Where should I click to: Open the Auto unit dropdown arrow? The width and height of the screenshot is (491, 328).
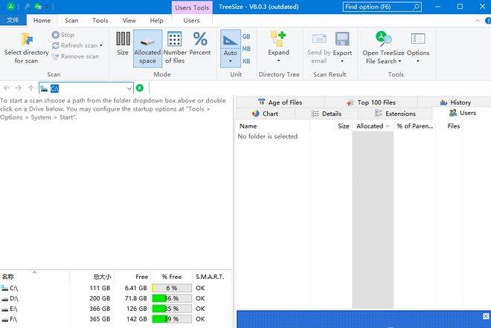[230, 62]
